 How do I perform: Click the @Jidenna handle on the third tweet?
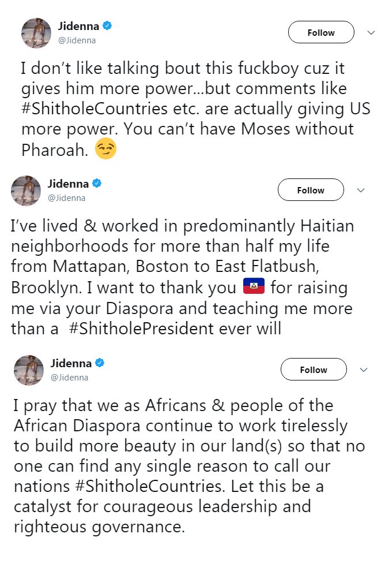click(69, 378)
